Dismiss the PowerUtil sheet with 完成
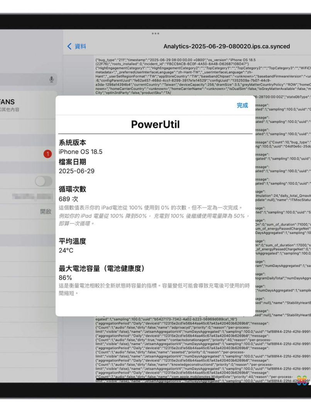This screenshot has height=412, width=311. pyautogui.click(x=242, y=105)
